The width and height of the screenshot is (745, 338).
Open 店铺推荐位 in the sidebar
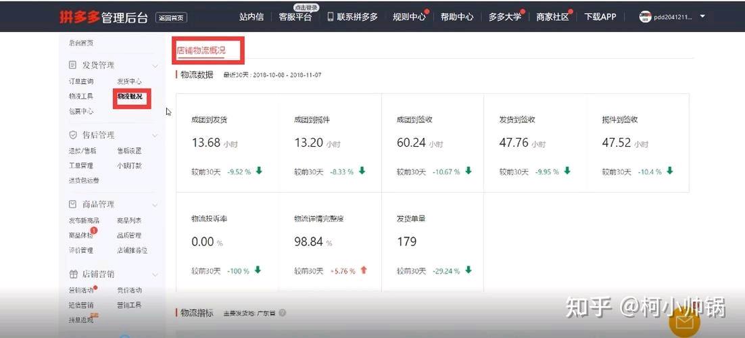coord(132,250)
